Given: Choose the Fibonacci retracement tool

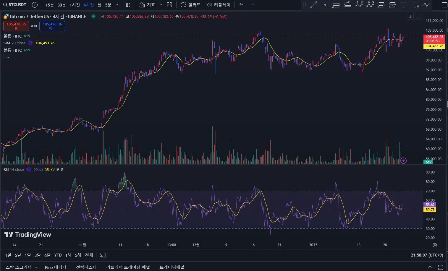Looking at the screenshot, I should 336,5.
